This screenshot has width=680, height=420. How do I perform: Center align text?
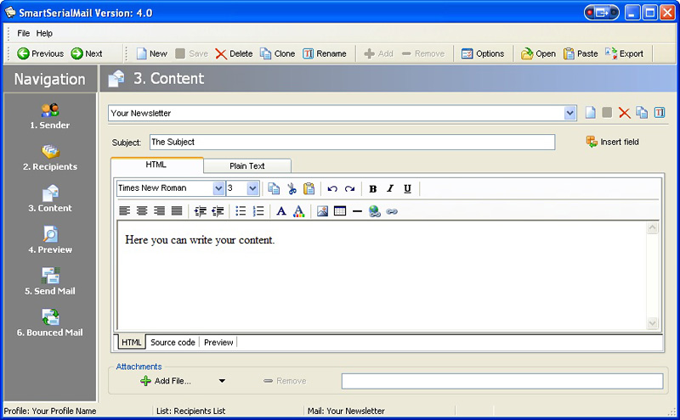(142, 211)
